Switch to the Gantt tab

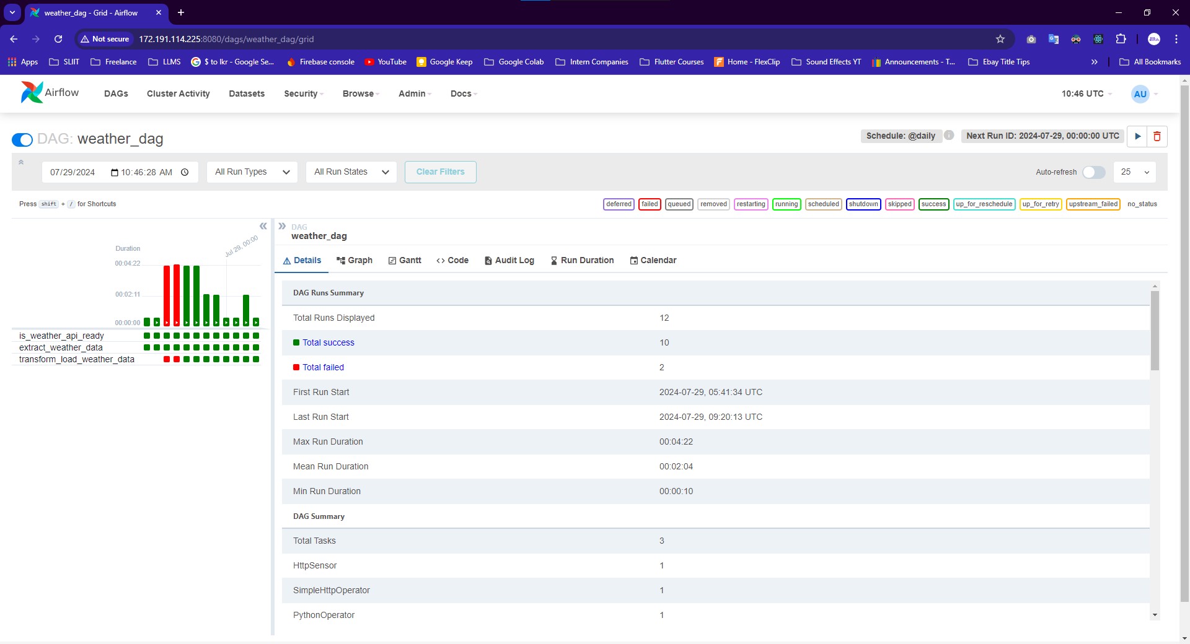coord(405,260)
